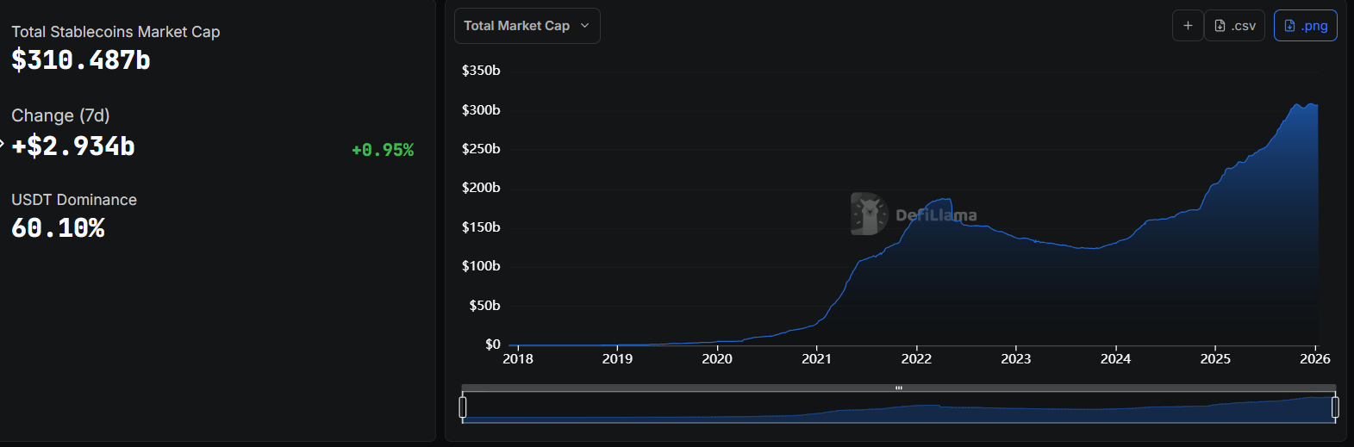The width and height of the screenshot is (1354, 447).
Task: Export the chart as .png
Action: pos(1305,26)
